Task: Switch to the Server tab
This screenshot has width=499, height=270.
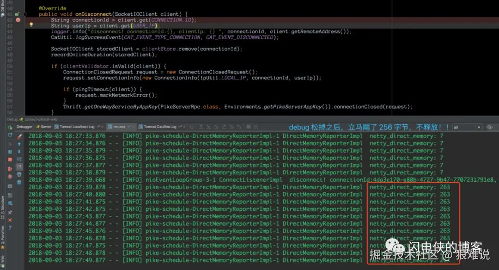Action: pyautogui.click(x=43, y=127)
